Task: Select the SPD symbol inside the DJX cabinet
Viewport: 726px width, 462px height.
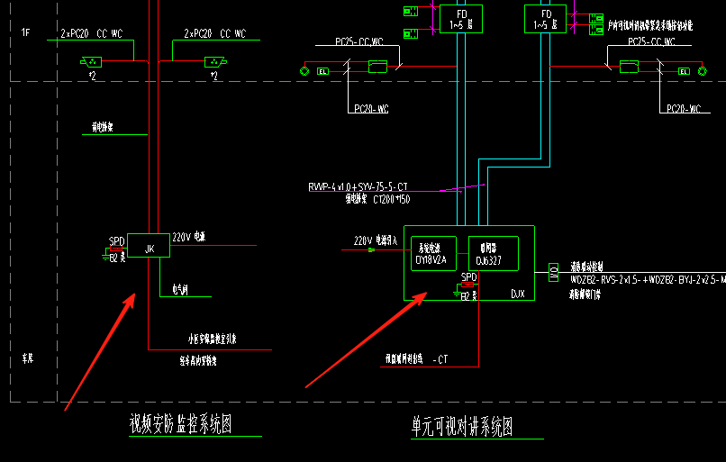Action: [x=468, y=285]
